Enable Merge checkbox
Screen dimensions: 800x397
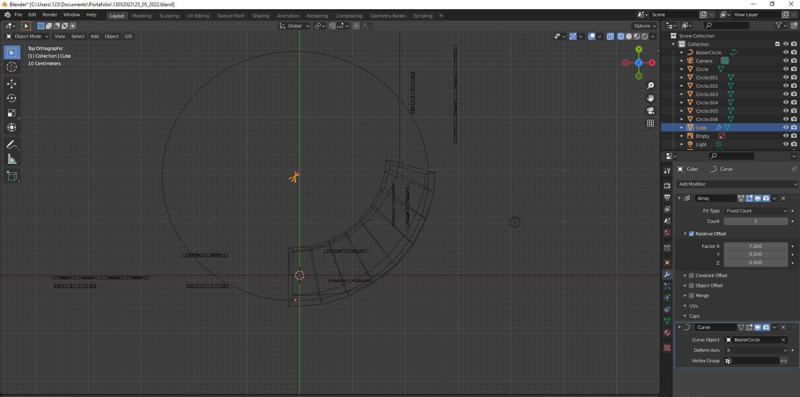pos(691,296)
